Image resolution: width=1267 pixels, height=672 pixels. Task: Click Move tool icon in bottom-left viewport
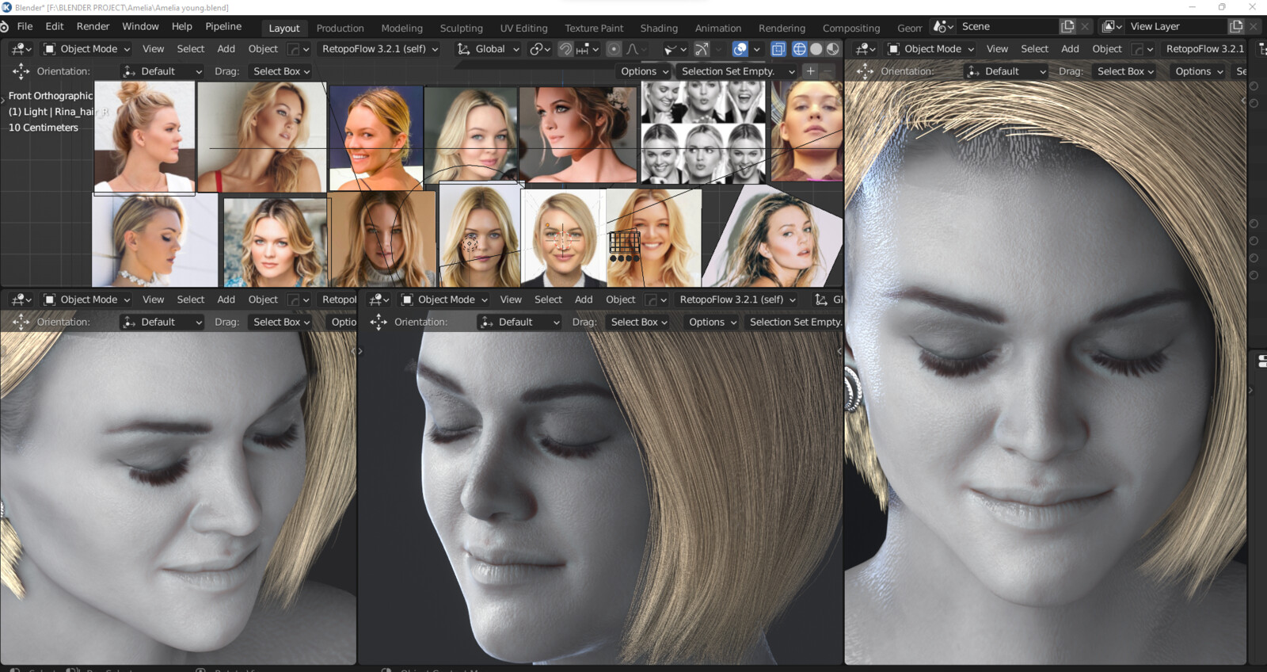(21, 322)
